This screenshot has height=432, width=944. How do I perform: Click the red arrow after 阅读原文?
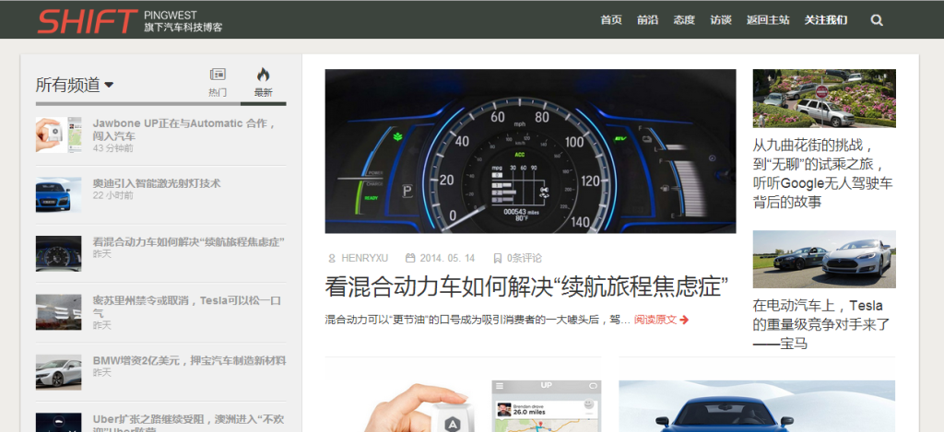(x=684, y=320)
